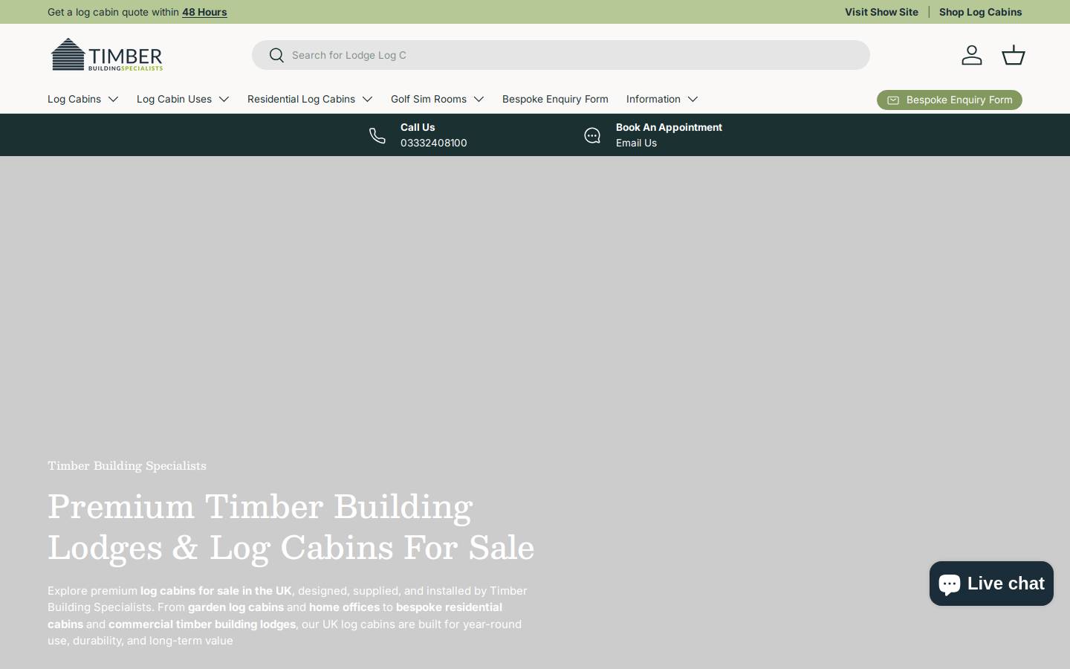
Task: Expand the Log Cabin Uses chevron
Action: [224, 99]
